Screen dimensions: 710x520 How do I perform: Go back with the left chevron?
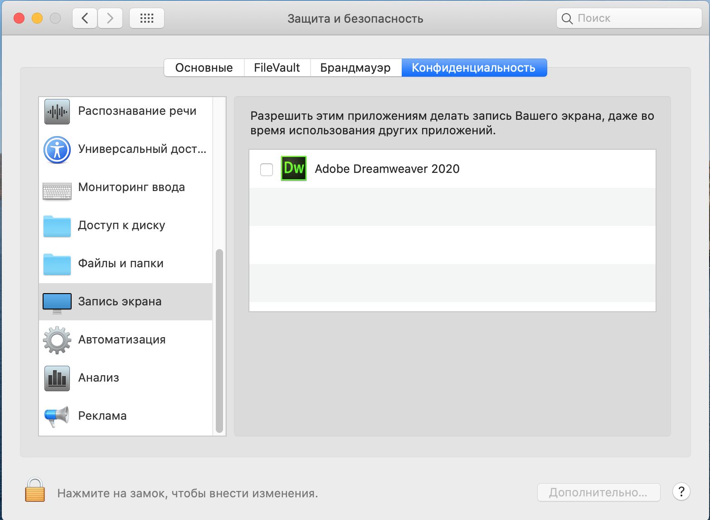(85, 18)
